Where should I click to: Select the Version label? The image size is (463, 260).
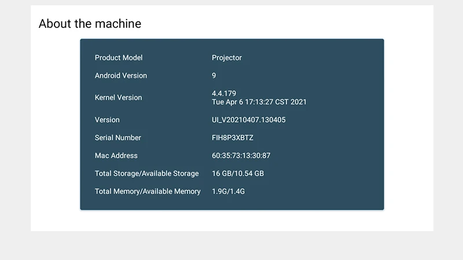(x=107, y=120)
